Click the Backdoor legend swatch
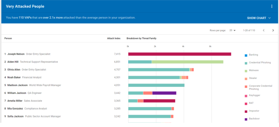The width and height of the screenshot is (279, 127). pyautogui.click(x=246, y=119)
